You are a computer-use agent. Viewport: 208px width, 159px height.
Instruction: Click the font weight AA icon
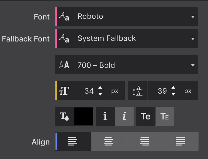(64, 65)
